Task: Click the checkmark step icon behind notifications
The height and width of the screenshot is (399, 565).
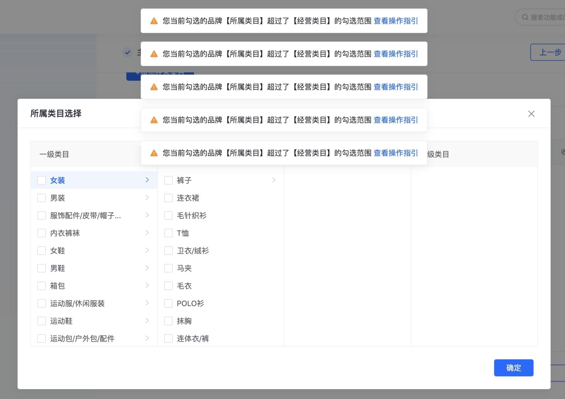Action: click(x=127, y=52)
